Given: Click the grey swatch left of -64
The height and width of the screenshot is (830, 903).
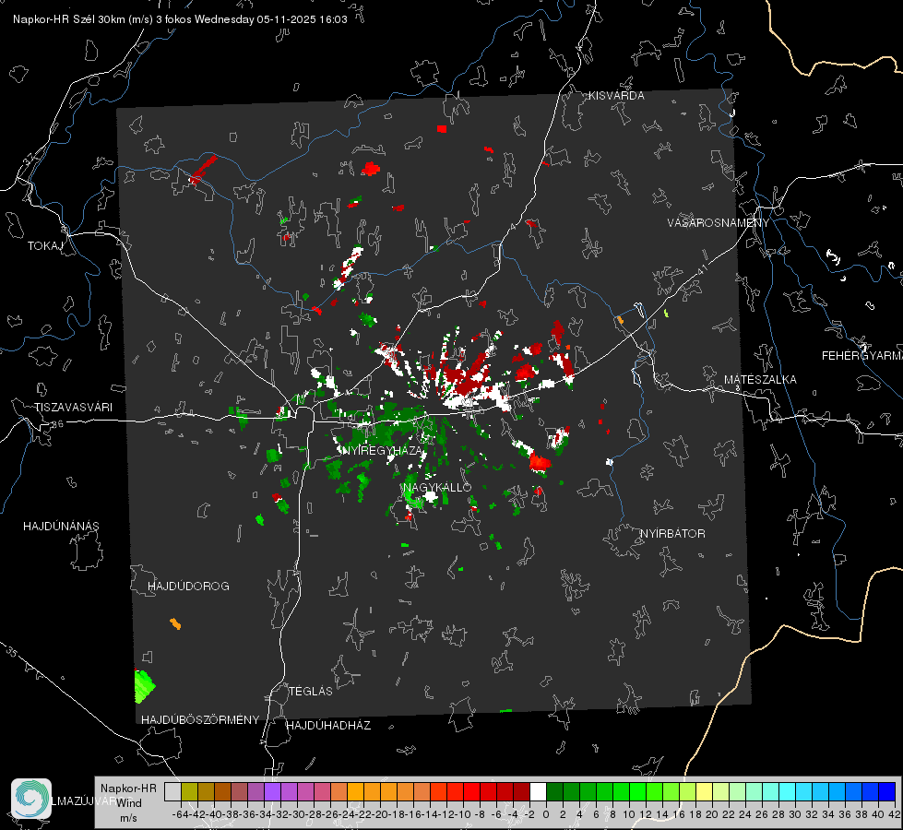Looking at the screenshot, I should (x=172, y=791).
